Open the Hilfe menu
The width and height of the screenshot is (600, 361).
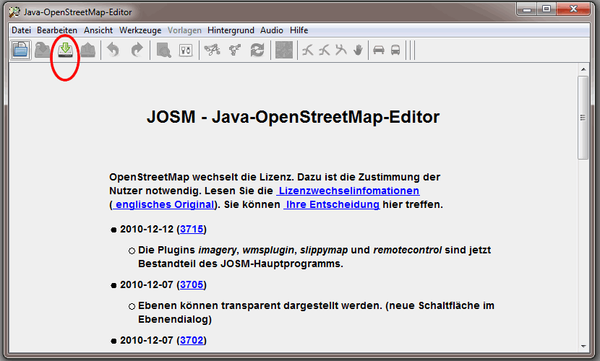[x=299, y=30]
